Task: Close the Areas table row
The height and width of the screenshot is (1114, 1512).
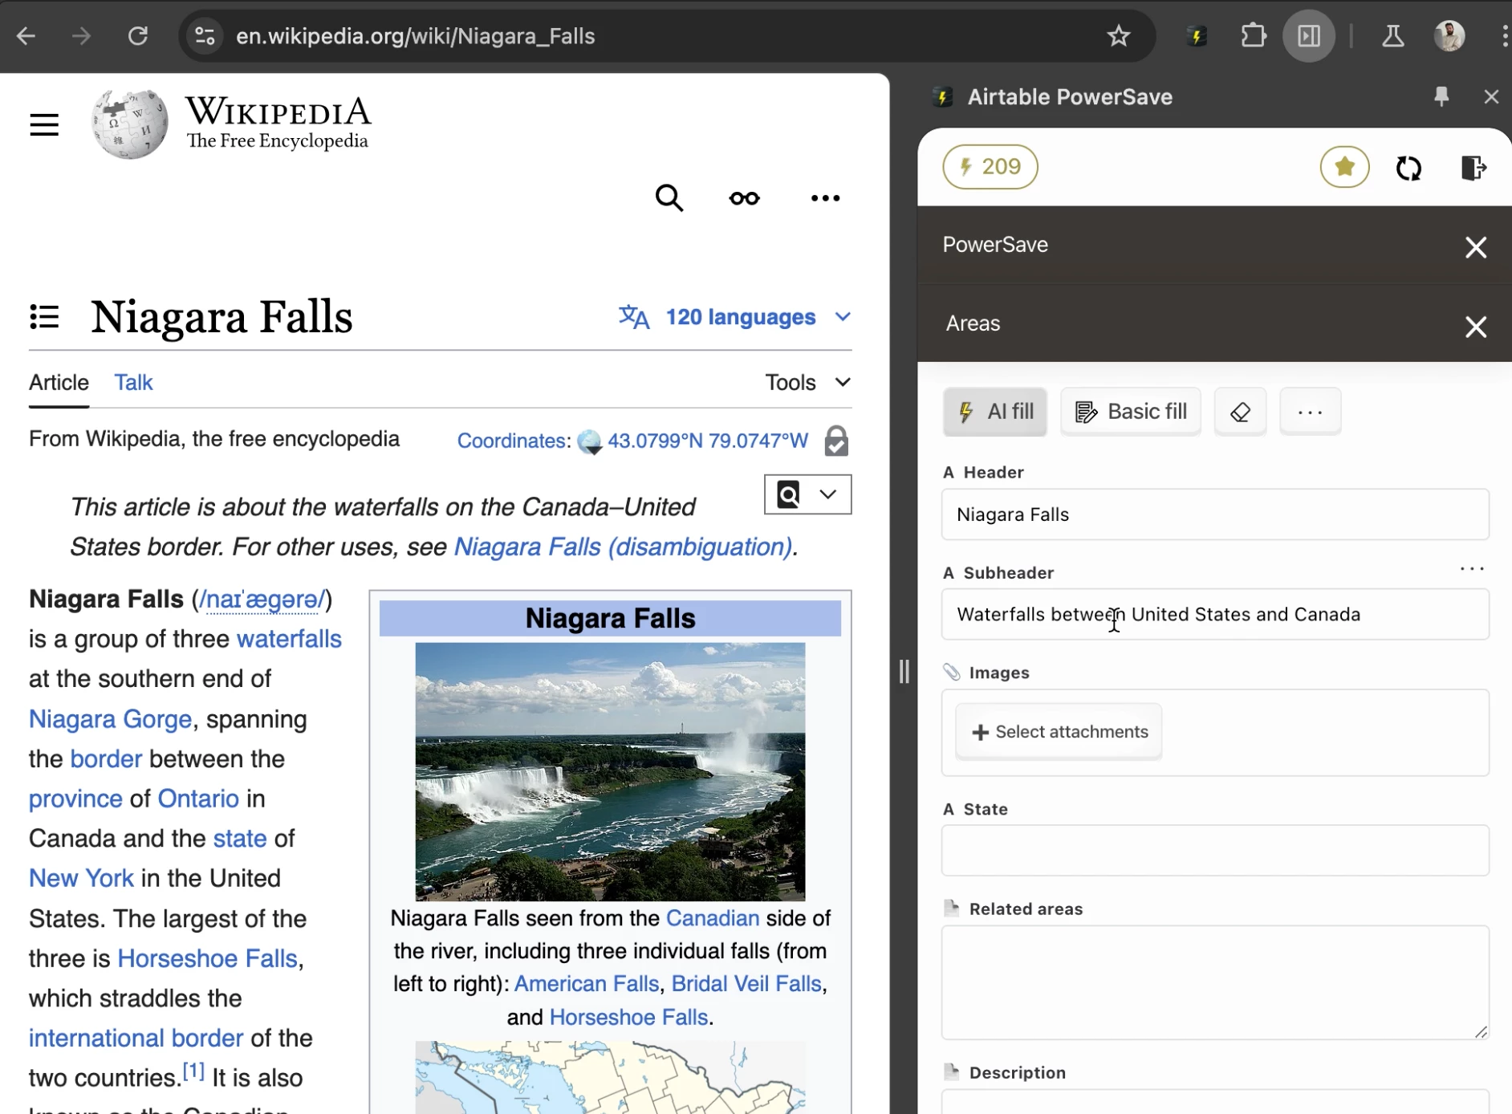Action: pos(1475,327)
